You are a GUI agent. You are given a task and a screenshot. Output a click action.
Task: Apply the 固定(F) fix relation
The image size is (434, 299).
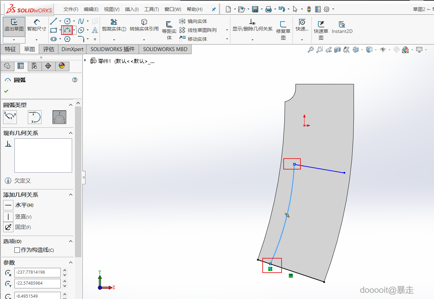click(8, 227)
